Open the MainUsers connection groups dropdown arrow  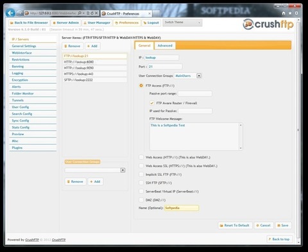(199, 75)
